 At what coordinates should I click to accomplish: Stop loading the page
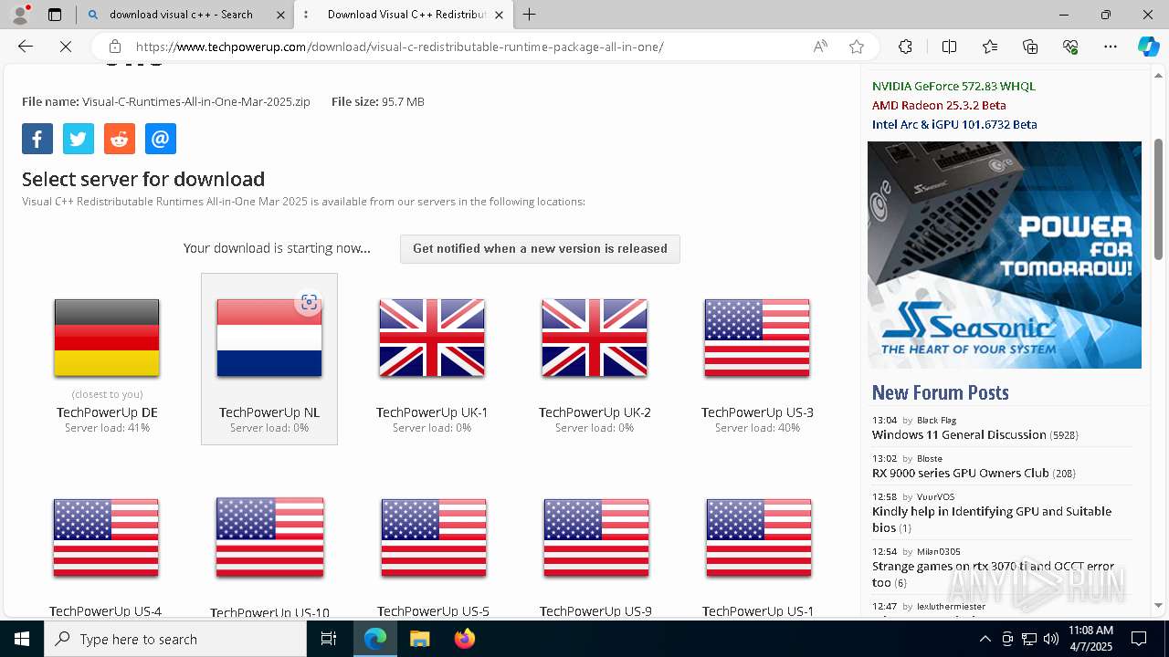66,47
